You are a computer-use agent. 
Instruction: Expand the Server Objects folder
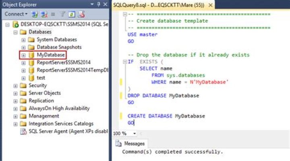click(15, 94)
